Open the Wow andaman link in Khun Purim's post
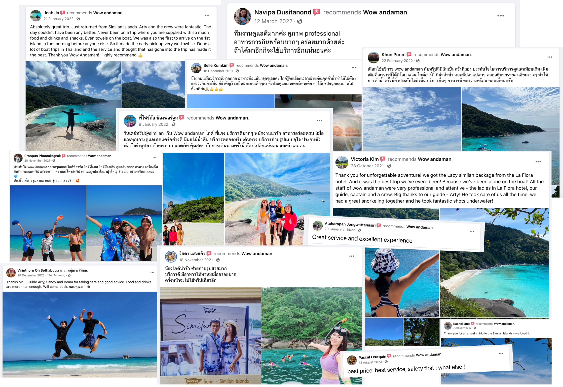Image resolution: width=563 pixels, height=387 pixels. 456,55
